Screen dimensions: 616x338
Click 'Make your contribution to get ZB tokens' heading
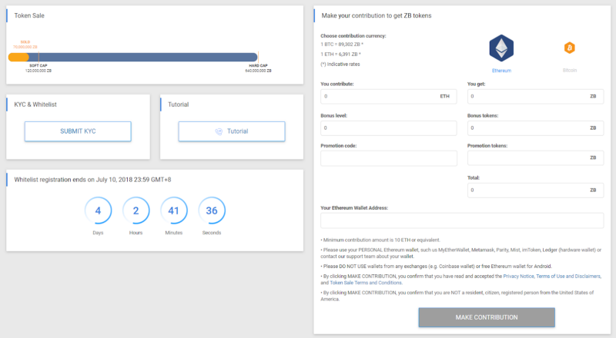coord(377,15)
